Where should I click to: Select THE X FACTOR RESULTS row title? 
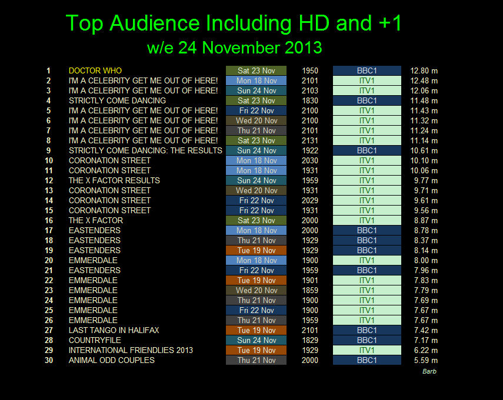coord(114,180)
